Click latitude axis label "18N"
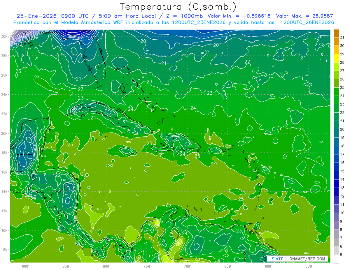The image size is (350, 270). (x=4, y=153)
